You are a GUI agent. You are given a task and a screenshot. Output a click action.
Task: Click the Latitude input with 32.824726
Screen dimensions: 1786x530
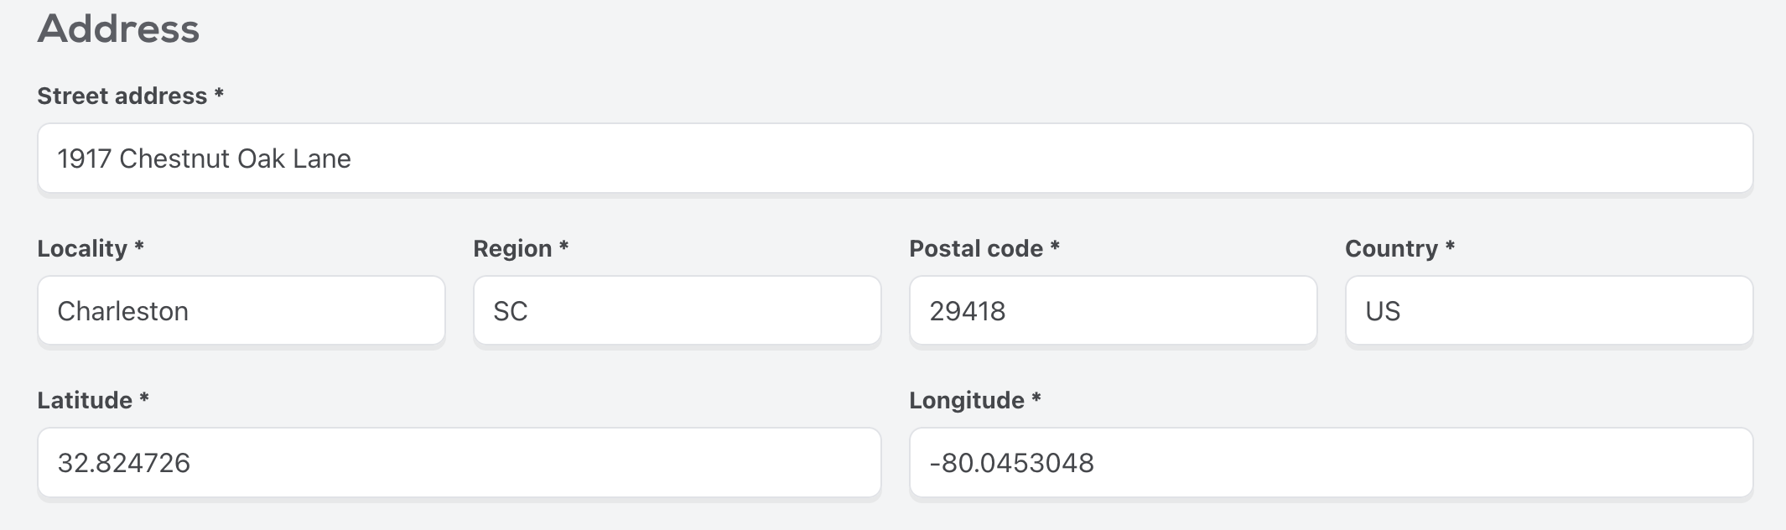pos(459,463)
